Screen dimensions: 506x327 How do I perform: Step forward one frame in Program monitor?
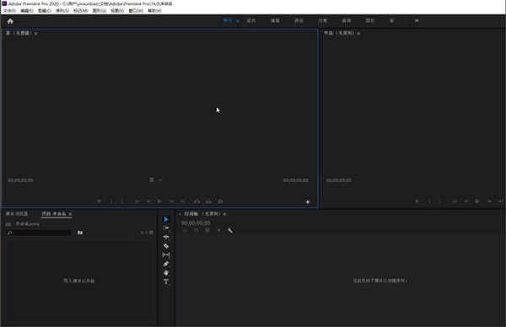tap(489, 201)
